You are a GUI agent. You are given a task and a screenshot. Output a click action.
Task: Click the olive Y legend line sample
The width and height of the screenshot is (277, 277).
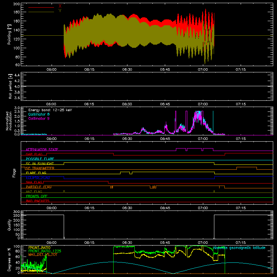41,12
